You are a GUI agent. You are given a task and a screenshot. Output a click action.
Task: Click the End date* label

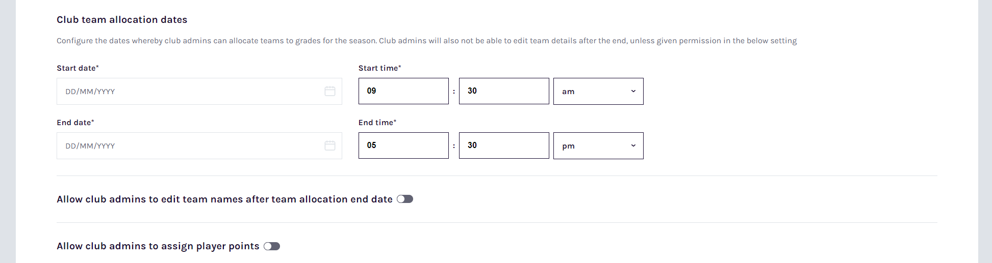75,123
